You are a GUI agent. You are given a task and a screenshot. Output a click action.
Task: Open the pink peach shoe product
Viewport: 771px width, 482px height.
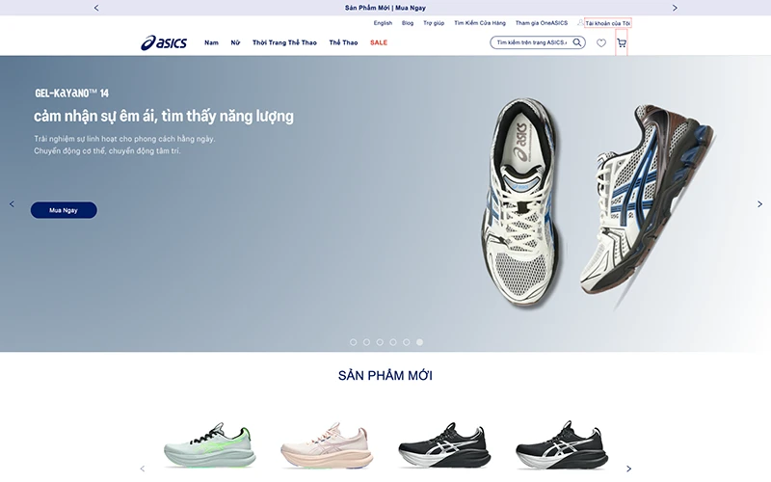[325, 445]
